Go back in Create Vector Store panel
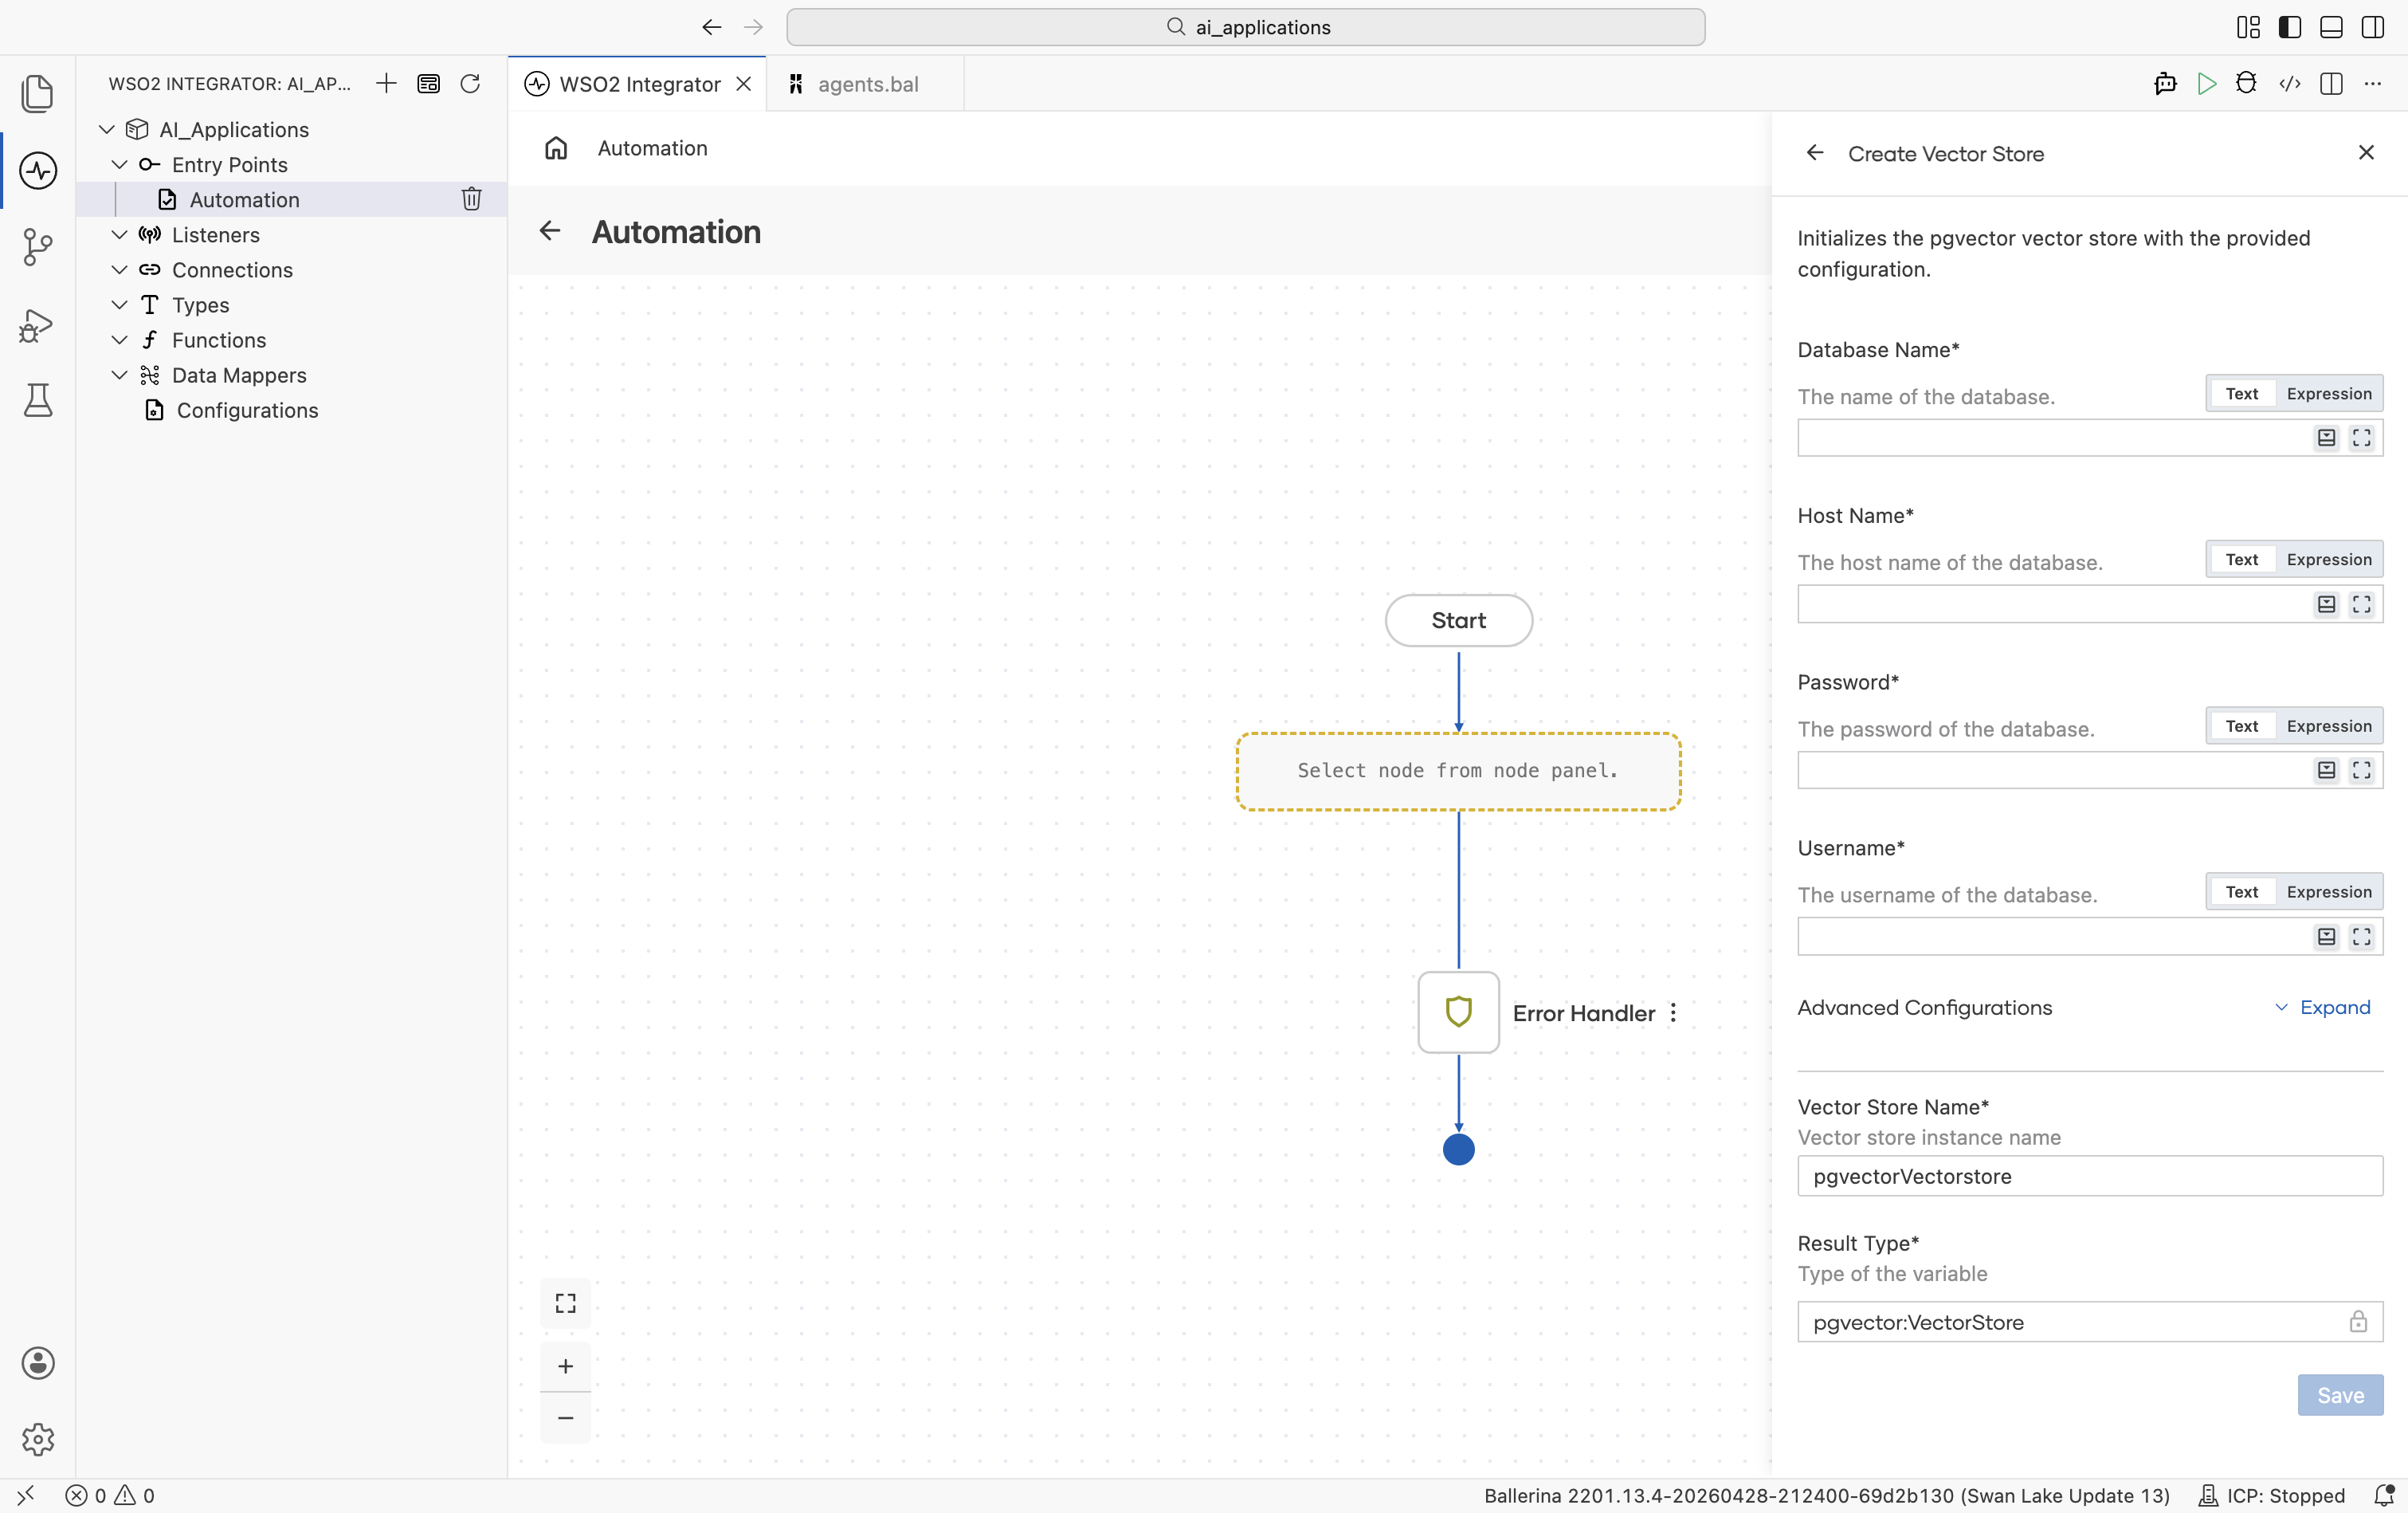Screen dimensions: 2408x1513 (1815, 153)
